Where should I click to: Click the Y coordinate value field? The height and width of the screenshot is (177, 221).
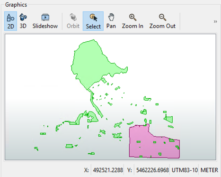click(152, 170)
